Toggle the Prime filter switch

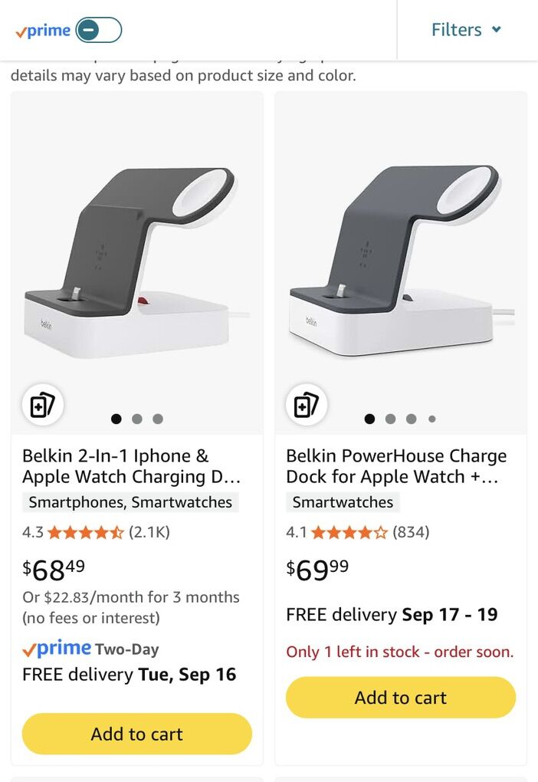coord(99,30)
